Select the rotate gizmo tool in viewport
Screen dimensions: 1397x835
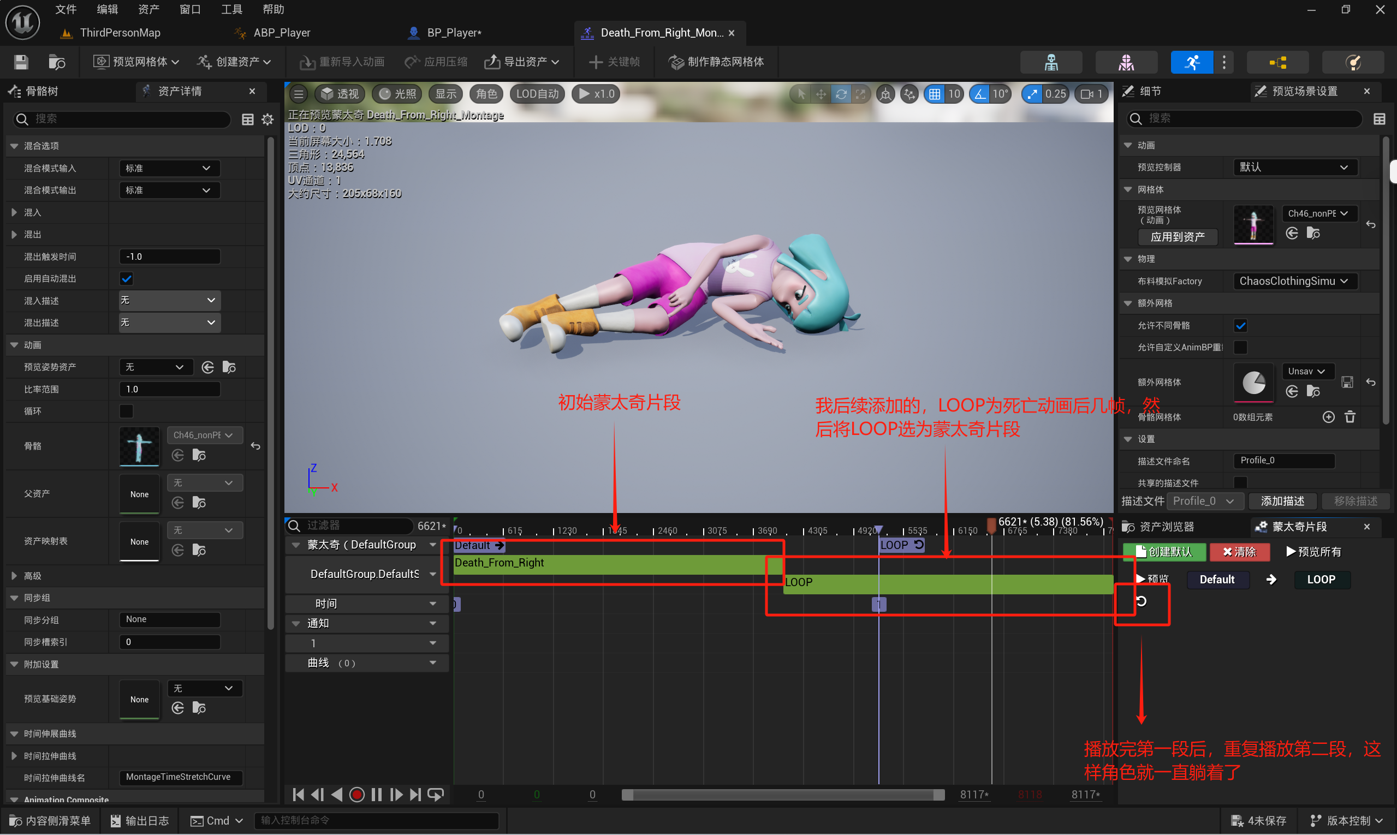840,94
